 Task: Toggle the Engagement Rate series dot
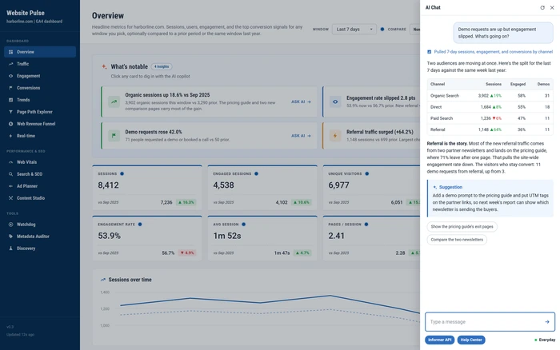click(x=140, y=225)
